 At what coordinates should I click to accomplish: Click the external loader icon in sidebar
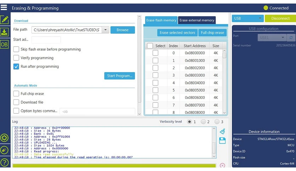4,150
